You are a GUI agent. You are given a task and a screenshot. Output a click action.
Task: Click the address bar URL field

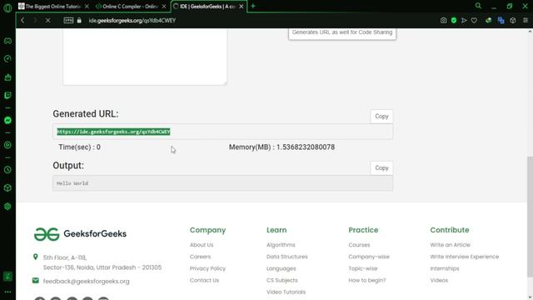[132, 20]
